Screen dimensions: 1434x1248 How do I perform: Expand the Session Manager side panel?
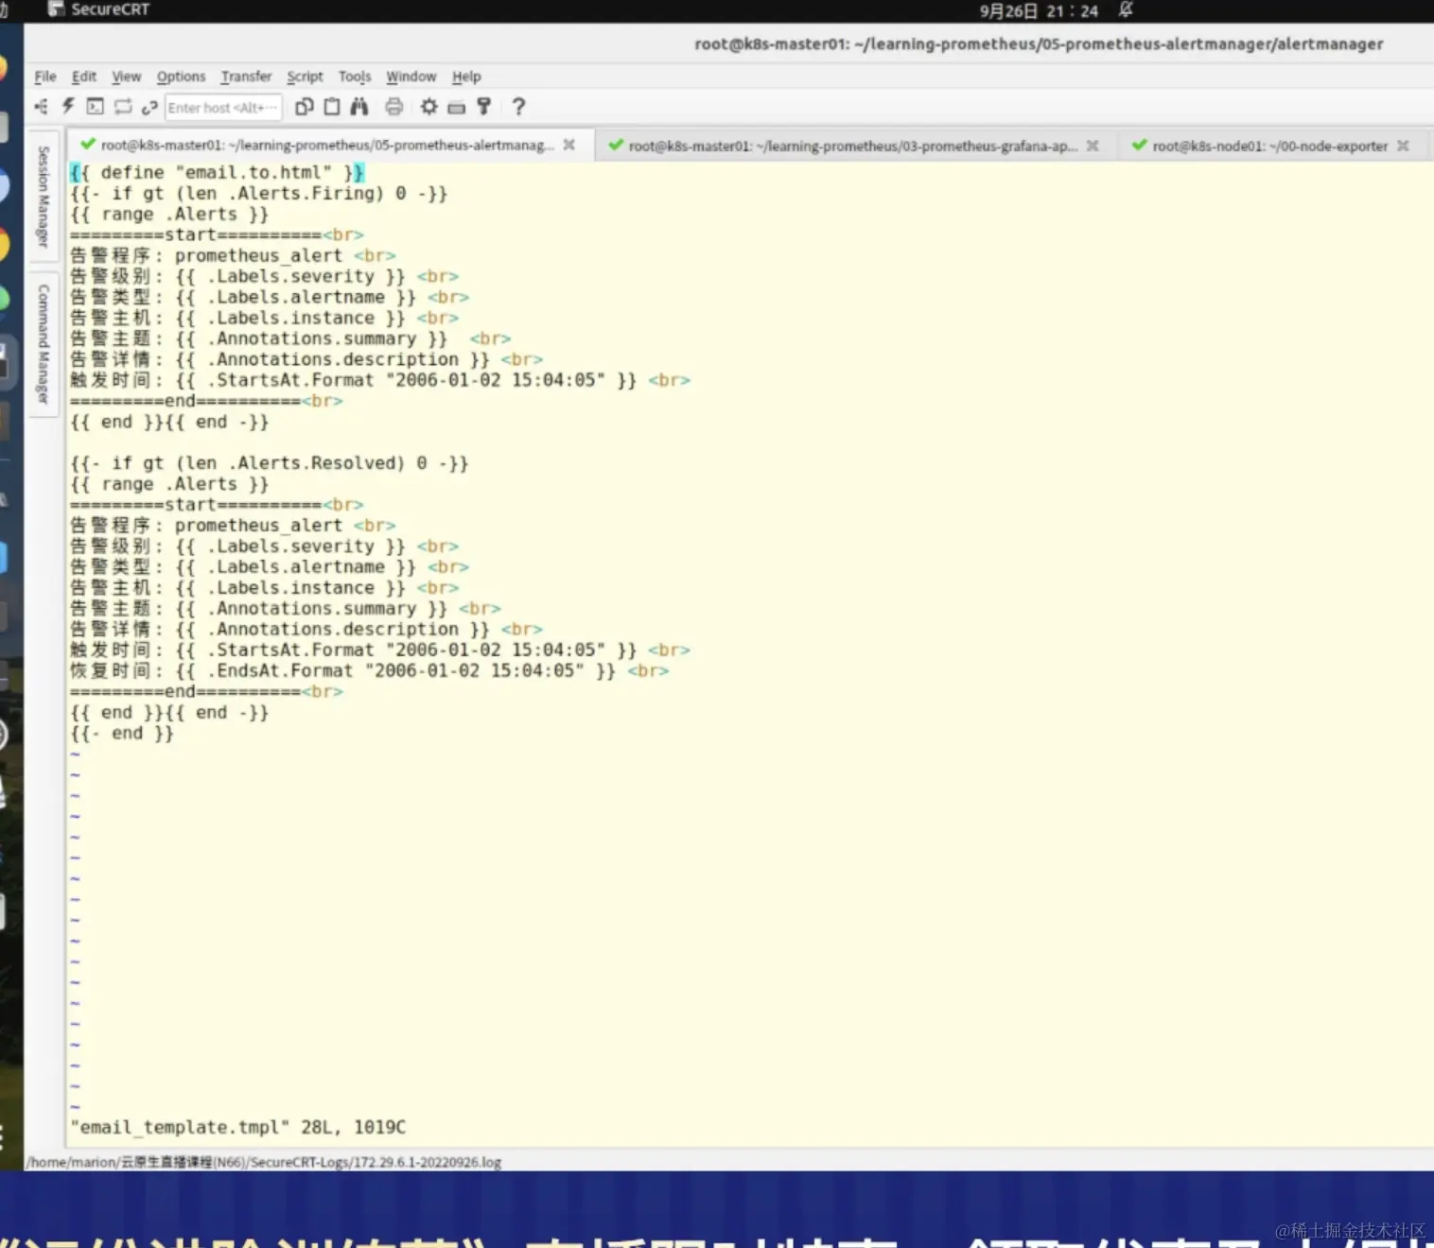[44, 196]
